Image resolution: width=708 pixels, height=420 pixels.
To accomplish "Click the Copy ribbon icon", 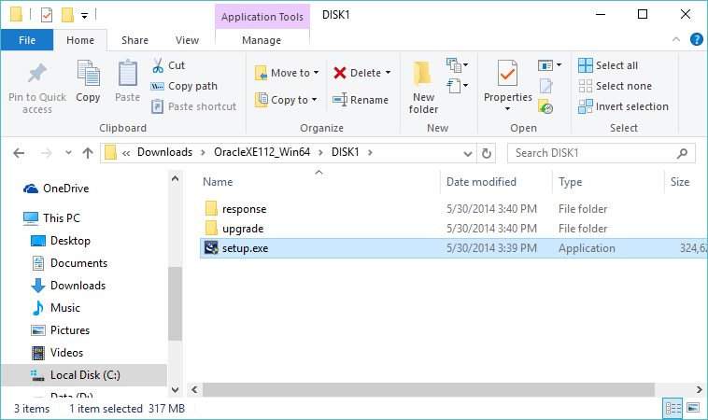I will pos(88,73).
